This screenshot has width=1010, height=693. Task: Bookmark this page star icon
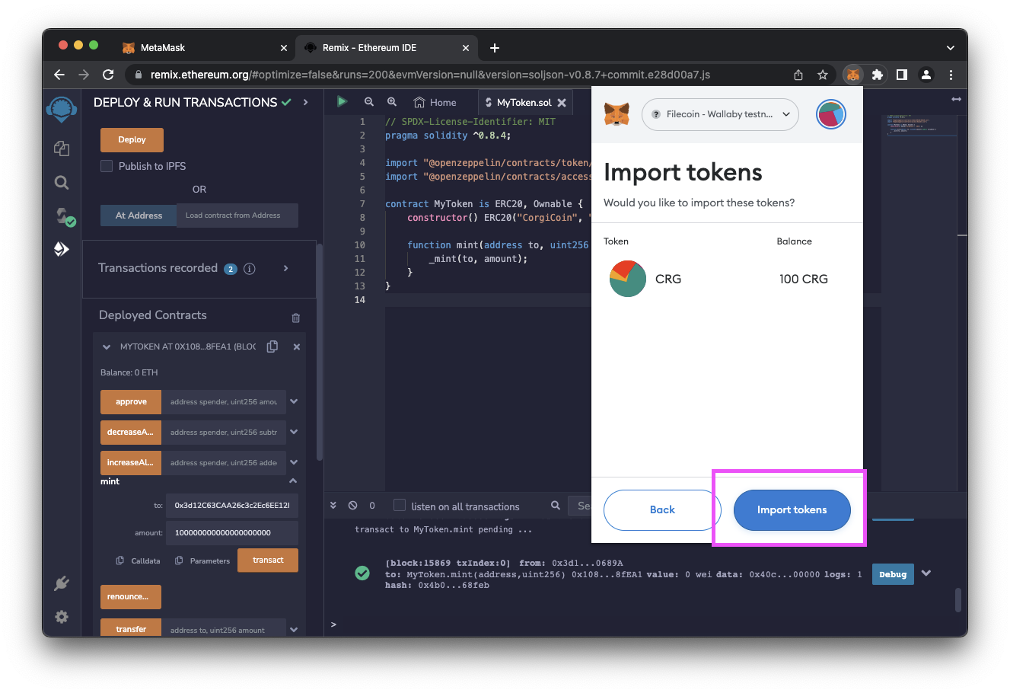[x=823, y=75]
